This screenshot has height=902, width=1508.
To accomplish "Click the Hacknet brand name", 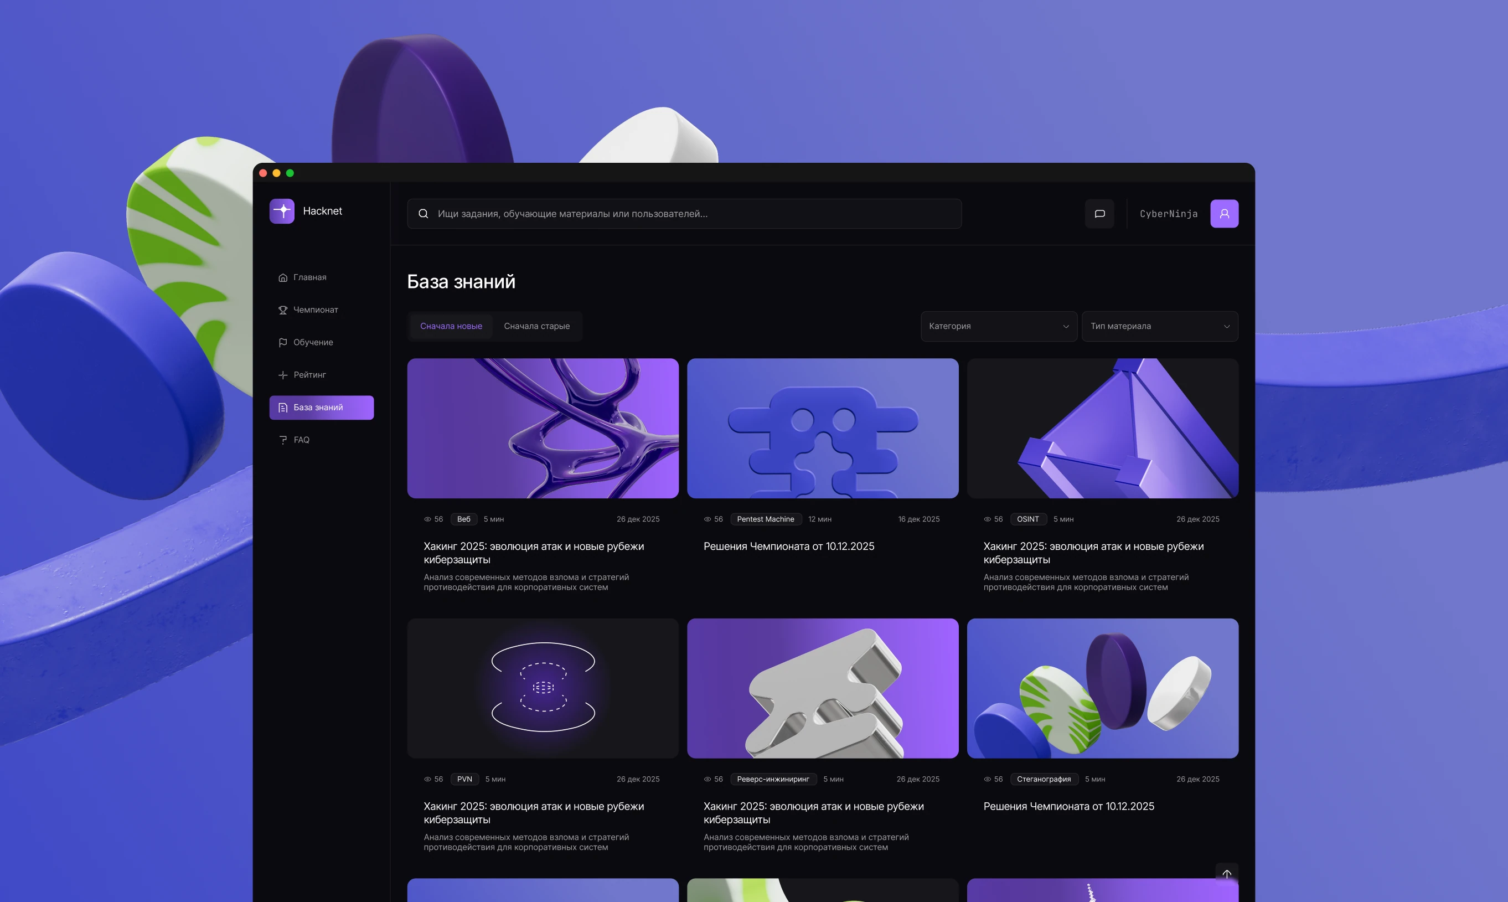I will tap(323, 211).
